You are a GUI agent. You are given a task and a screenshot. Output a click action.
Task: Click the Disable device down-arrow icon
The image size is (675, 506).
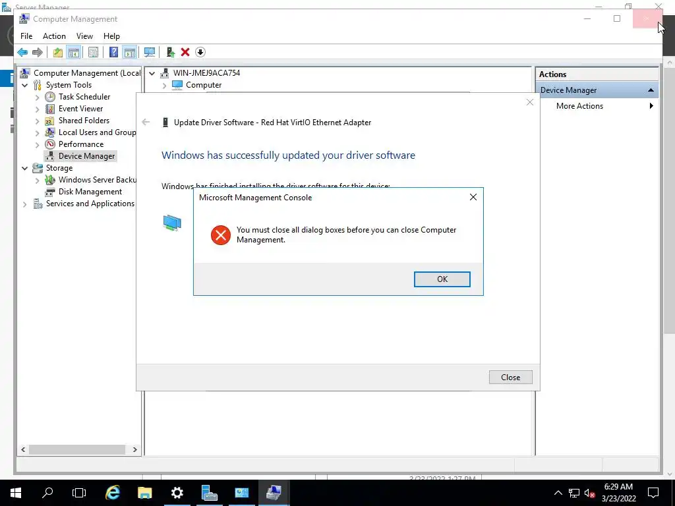click(x=200, y=53)
